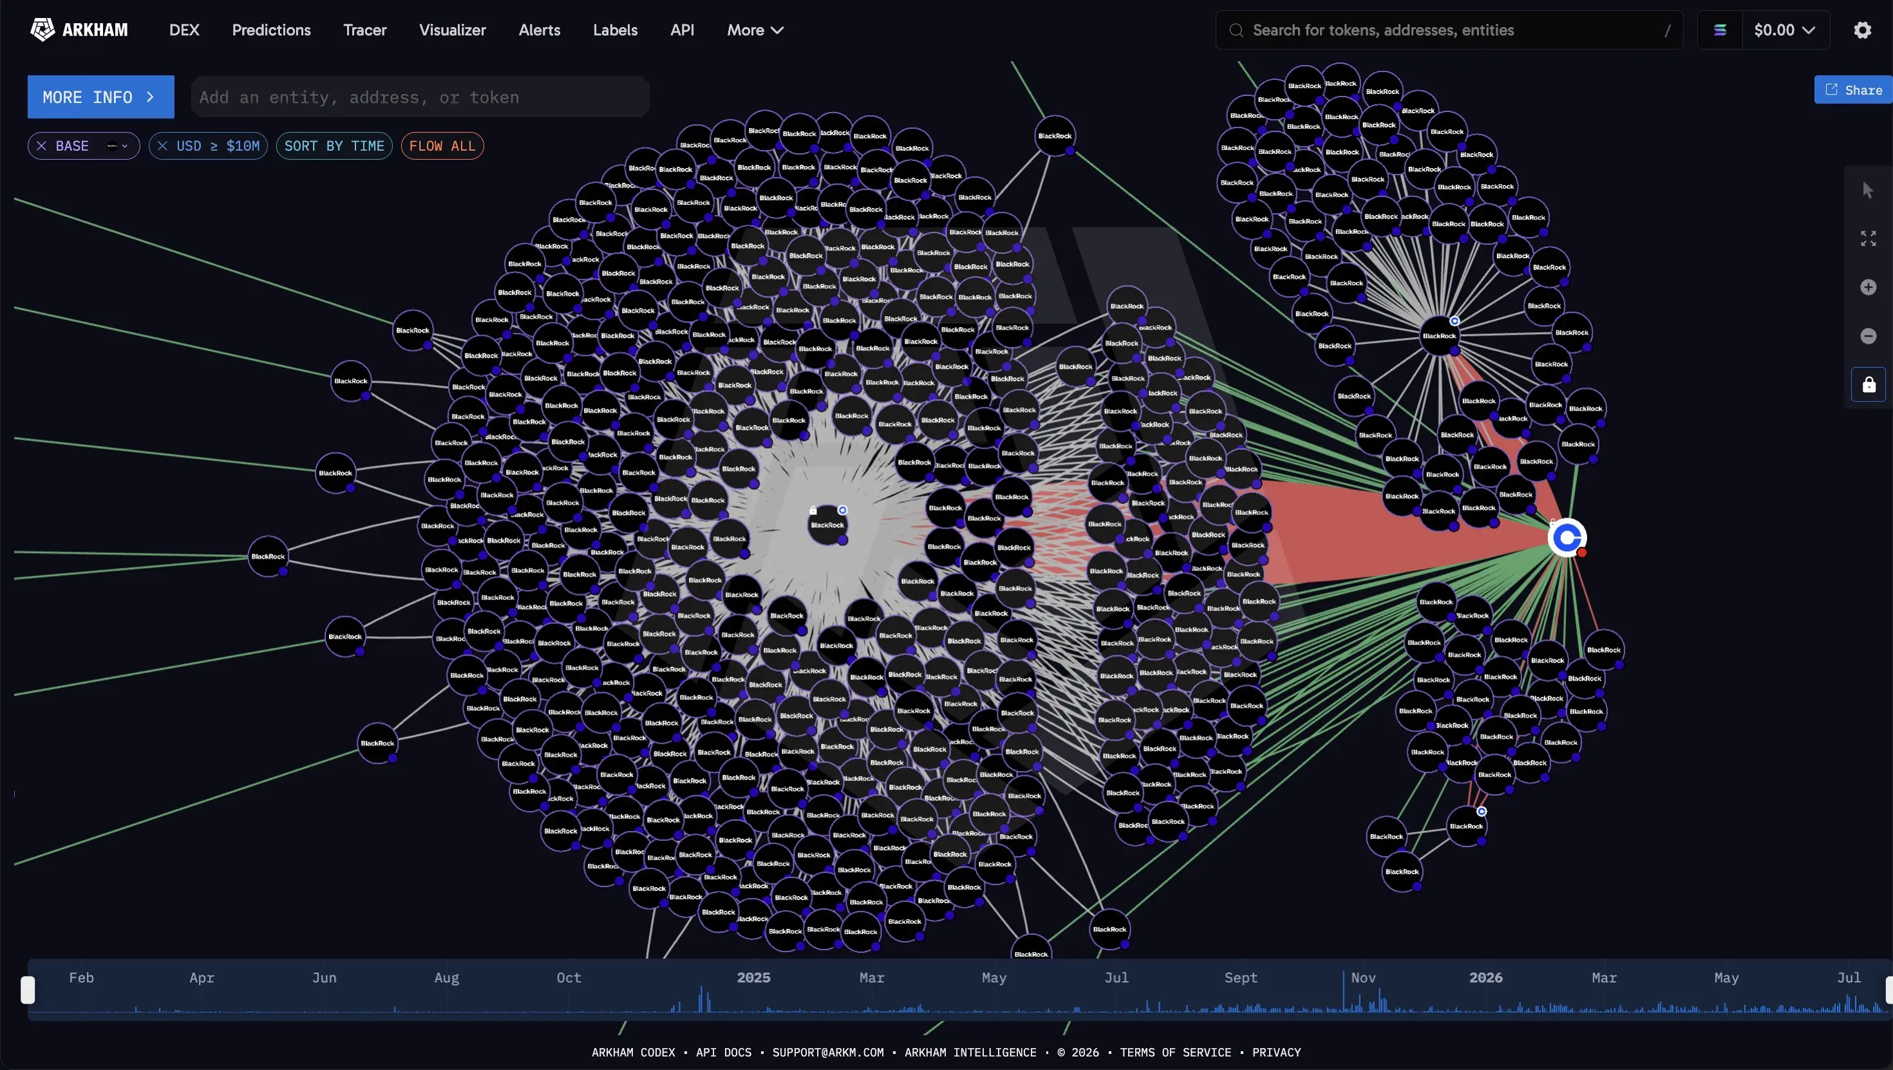Zoom in with the plus icon

click(x=1868, y=287)
